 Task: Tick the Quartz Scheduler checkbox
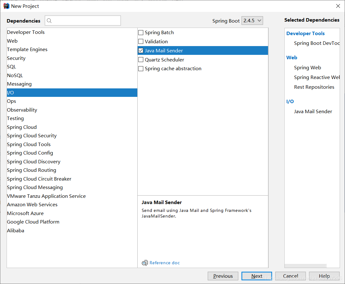click(141, 60)
